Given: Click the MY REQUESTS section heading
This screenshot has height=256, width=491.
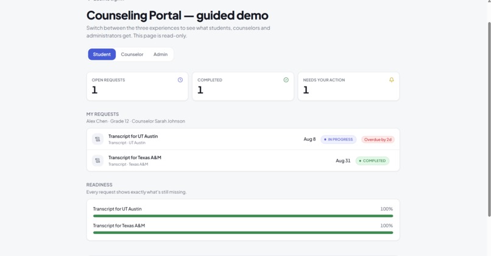Looking at the screenshot, I should [x=102, y=114].
